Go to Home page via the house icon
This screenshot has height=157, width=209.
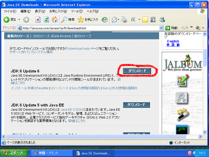(55, 20)
